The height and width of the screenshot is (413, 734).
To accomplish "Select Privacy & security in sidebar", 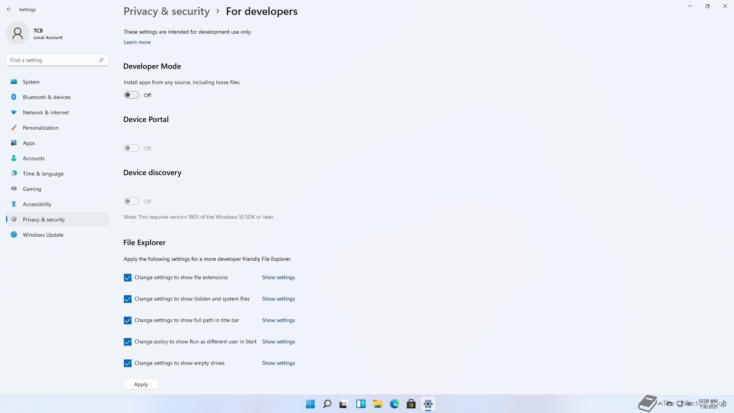I will (x=57, y=220).
